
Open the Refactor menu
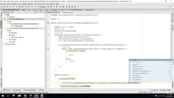point(30,4)
